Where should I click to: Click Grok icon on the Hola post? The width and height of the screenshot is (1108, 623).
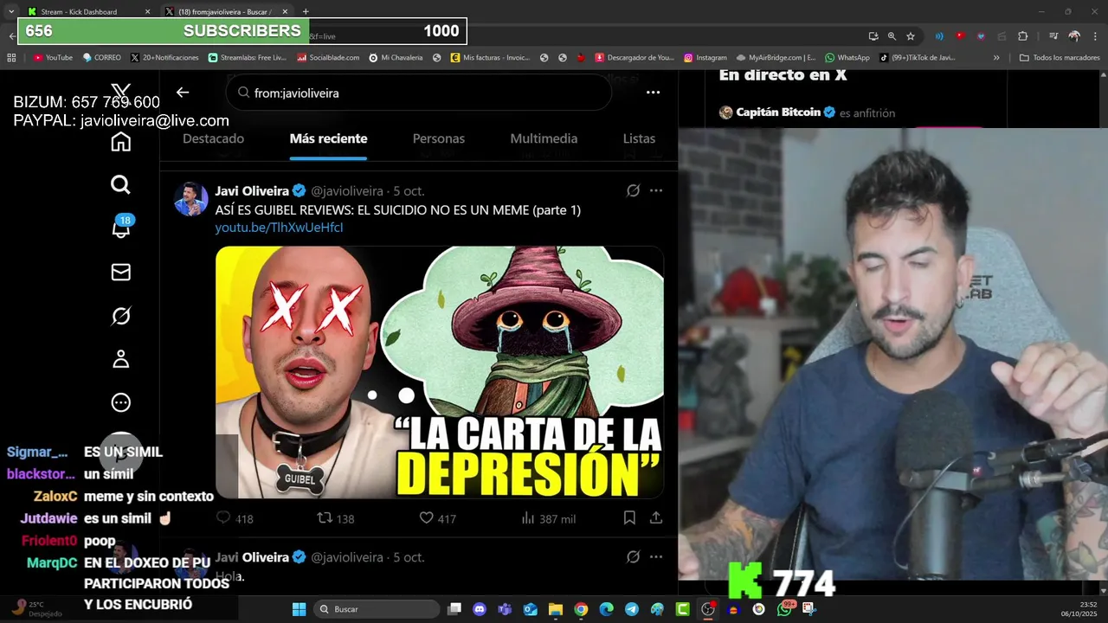coord(633,556)
